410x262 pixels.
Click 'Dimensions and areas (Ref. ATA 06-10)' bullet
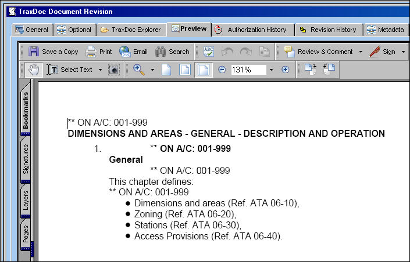click(216, 203)
